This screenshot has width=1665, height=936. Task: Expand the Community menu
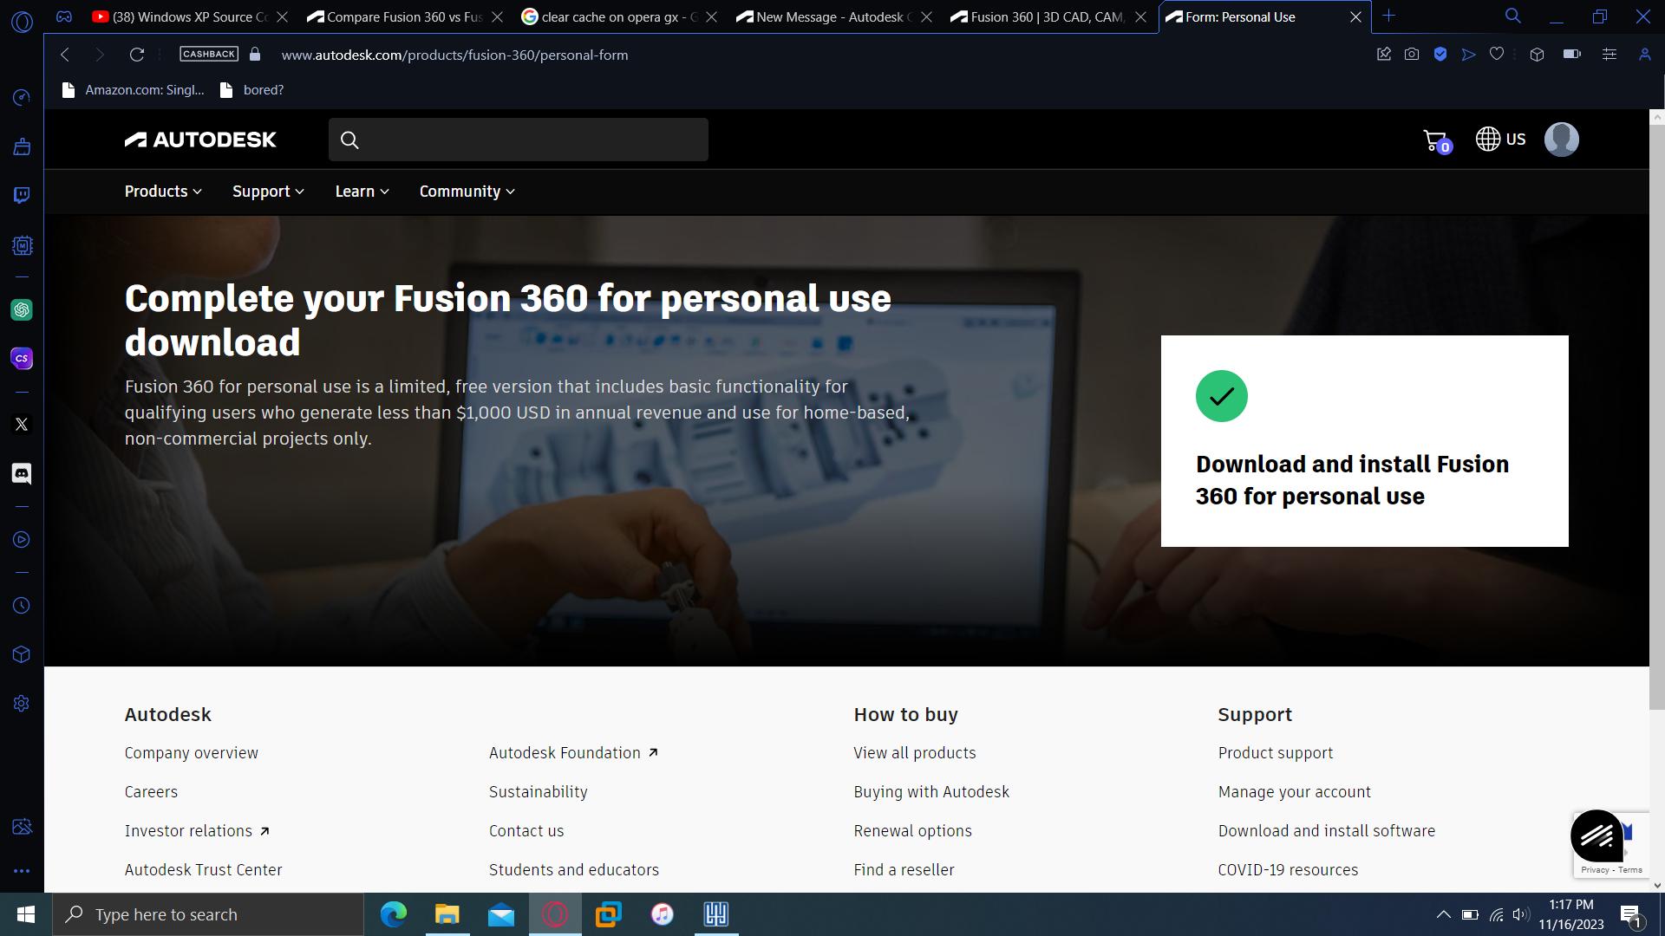click(467, 192)
